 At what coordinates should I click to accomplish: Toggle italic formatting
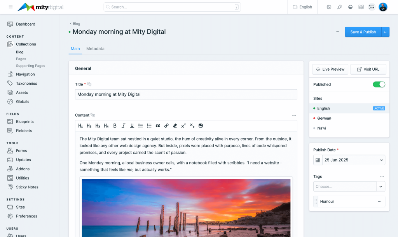point(123,125)
